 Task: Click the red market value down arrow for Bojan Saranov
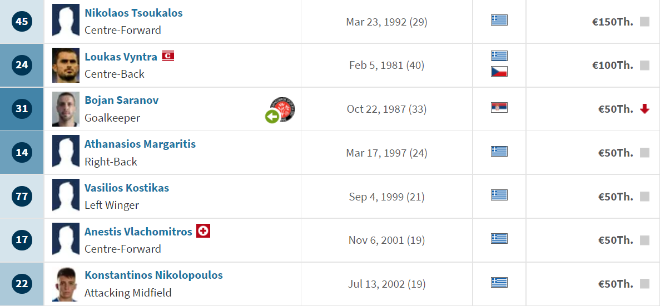pos(644,109)
